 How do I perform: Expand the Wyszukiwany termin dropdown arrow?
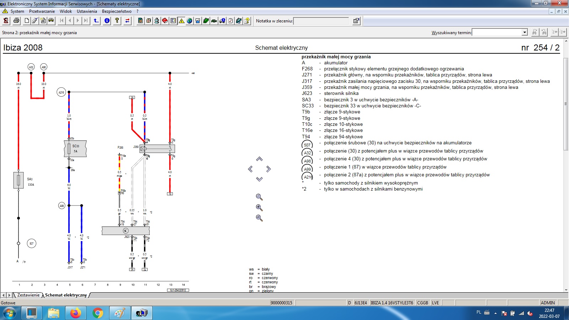[525, 32]
